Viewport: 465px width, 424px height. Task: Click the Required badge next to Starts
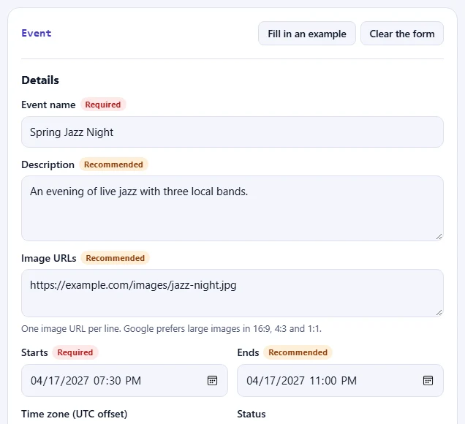pos(75,352)
